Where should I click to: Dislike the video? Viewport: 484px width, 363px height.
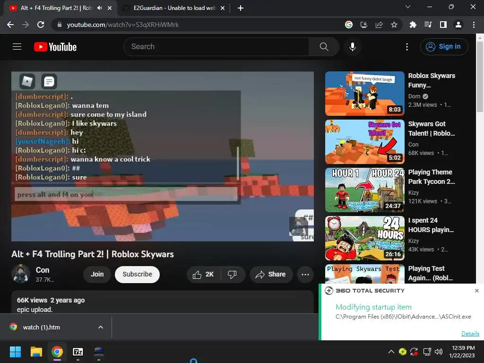(233, 275)
